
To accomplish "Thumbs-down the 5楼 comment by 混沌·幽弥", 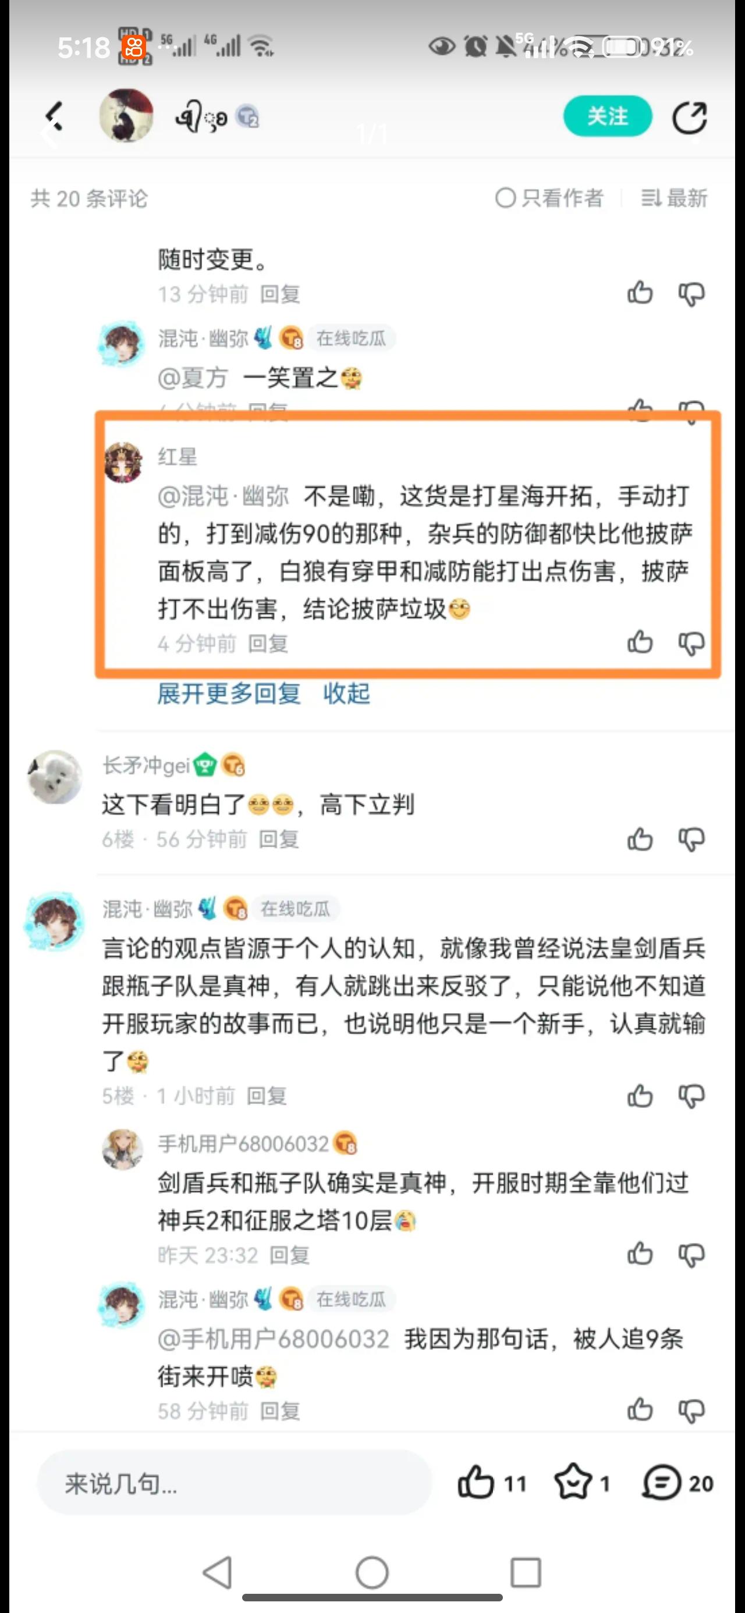I will pos(691,1096).
